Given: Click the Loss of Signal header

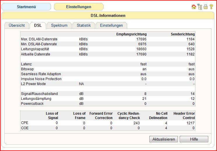Looking at the screenshot, I should tap(52, 116).
